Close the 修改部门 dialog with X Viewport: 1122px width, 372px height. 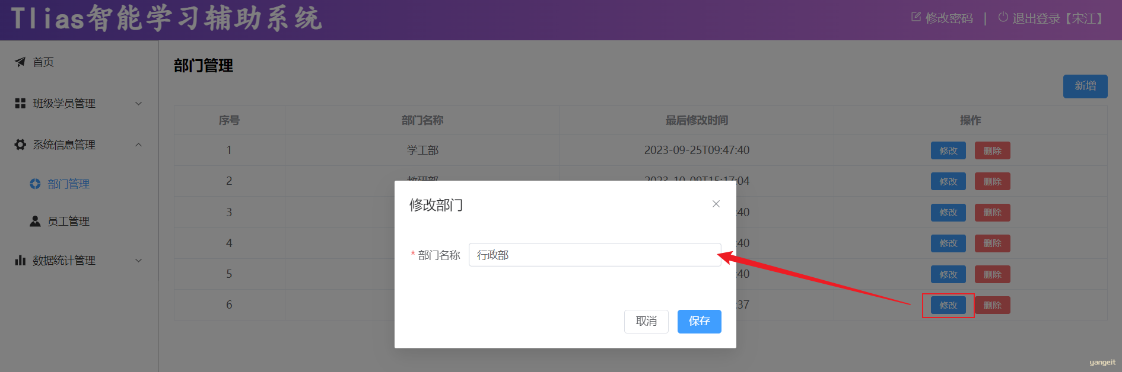tap(716, 204)
